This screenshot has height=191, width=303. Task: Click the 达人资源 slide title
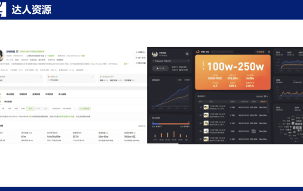(x=32, y=10)
